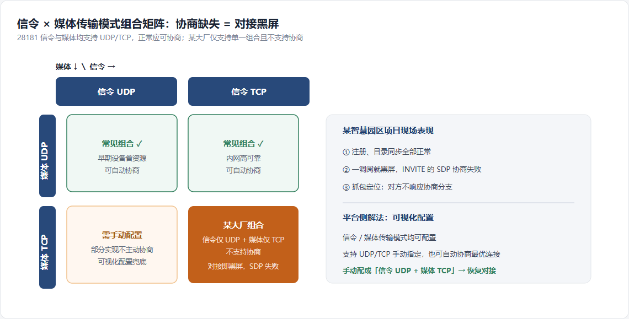Click the 信令 UDP column header

point(116,91)
